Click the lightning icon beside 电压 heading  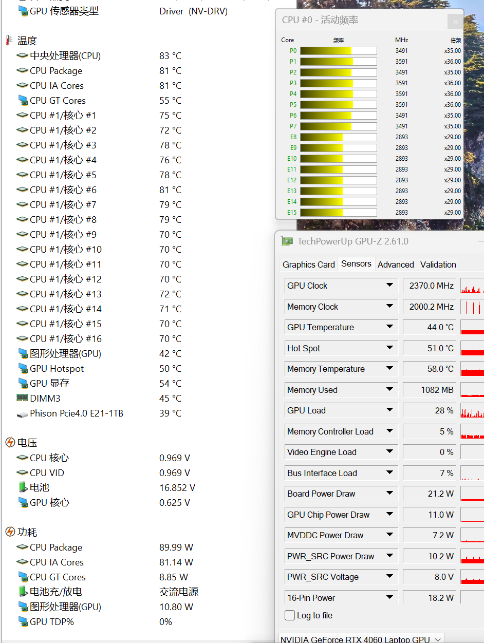coord(10,443)
